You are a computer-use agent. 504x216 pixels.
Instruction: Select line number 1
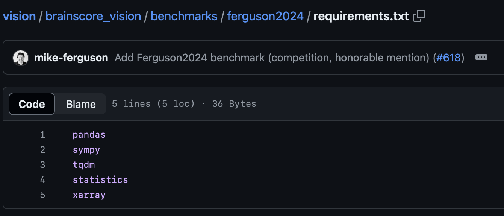[x=42, y=135]
